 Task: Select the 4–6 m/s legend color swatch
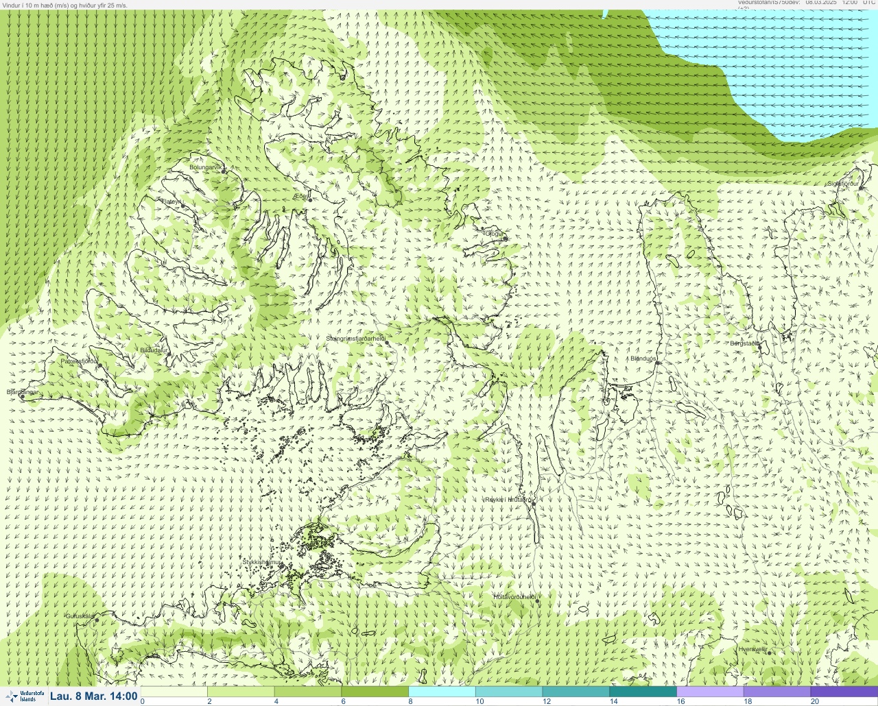coord(309,692)
